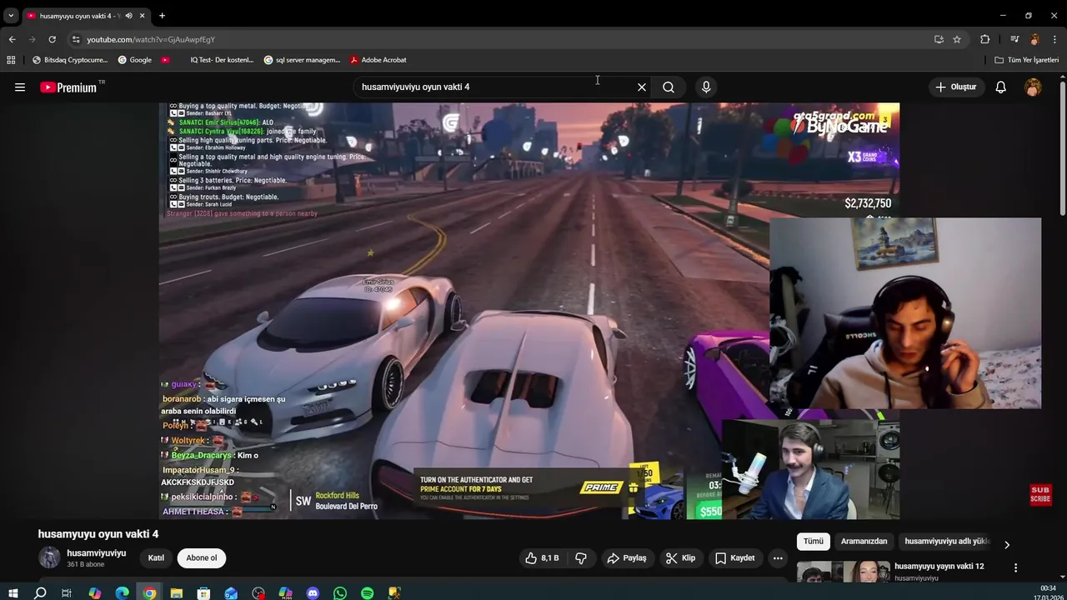The height and width of the screenshot is (600, 1067).
Task: Open Chrome media controls icon
Action: click(1014, 39)
